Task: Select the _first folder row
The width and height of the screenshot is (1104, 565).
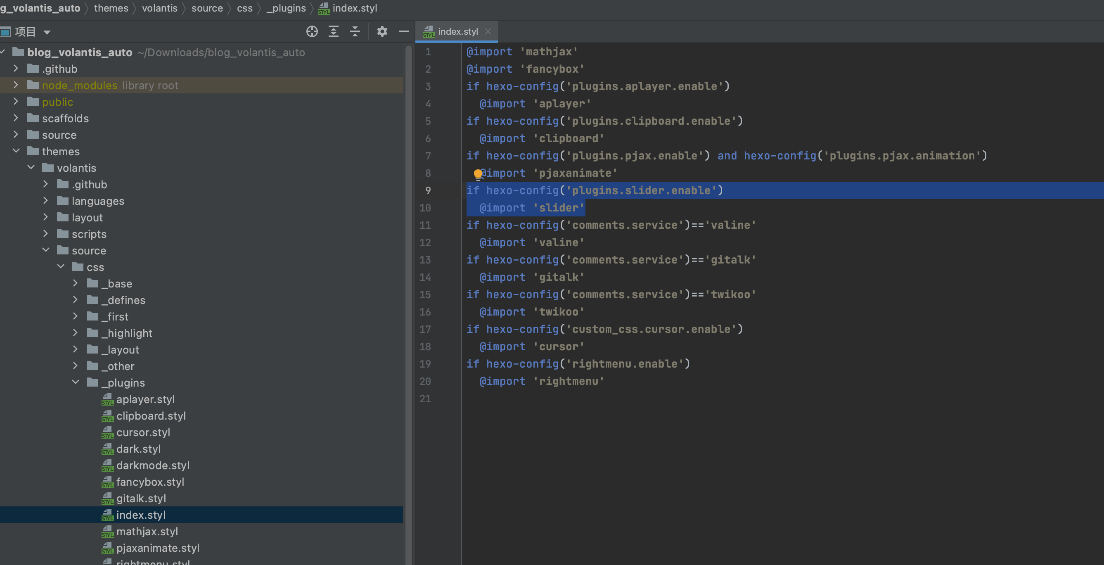Action: pos(201,316)
